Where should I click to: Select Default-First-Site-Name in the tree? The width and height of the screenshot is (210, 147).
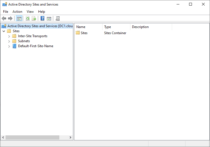click(x=36, y=46)
